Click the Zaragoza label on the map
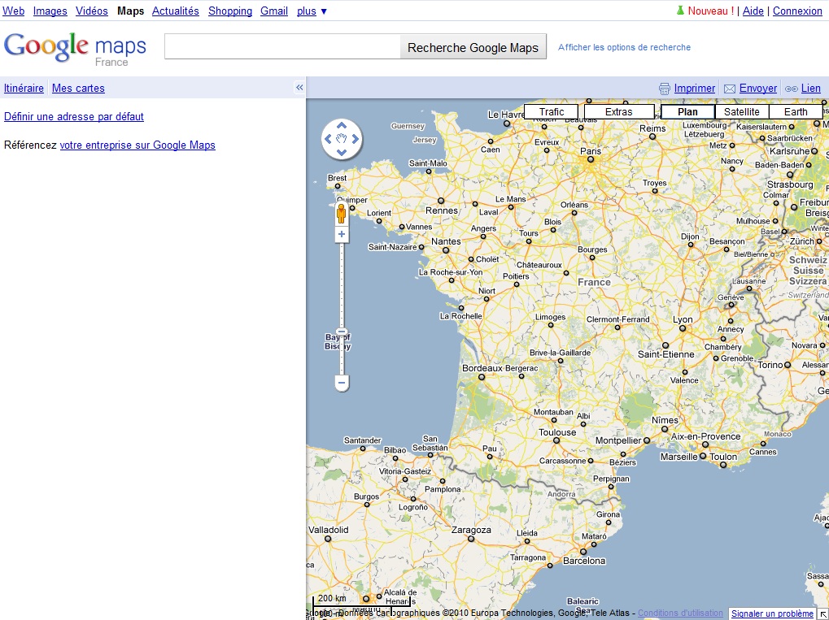Image resolution: width=829 pixels, height=620 pixels. tap(471, 531)
